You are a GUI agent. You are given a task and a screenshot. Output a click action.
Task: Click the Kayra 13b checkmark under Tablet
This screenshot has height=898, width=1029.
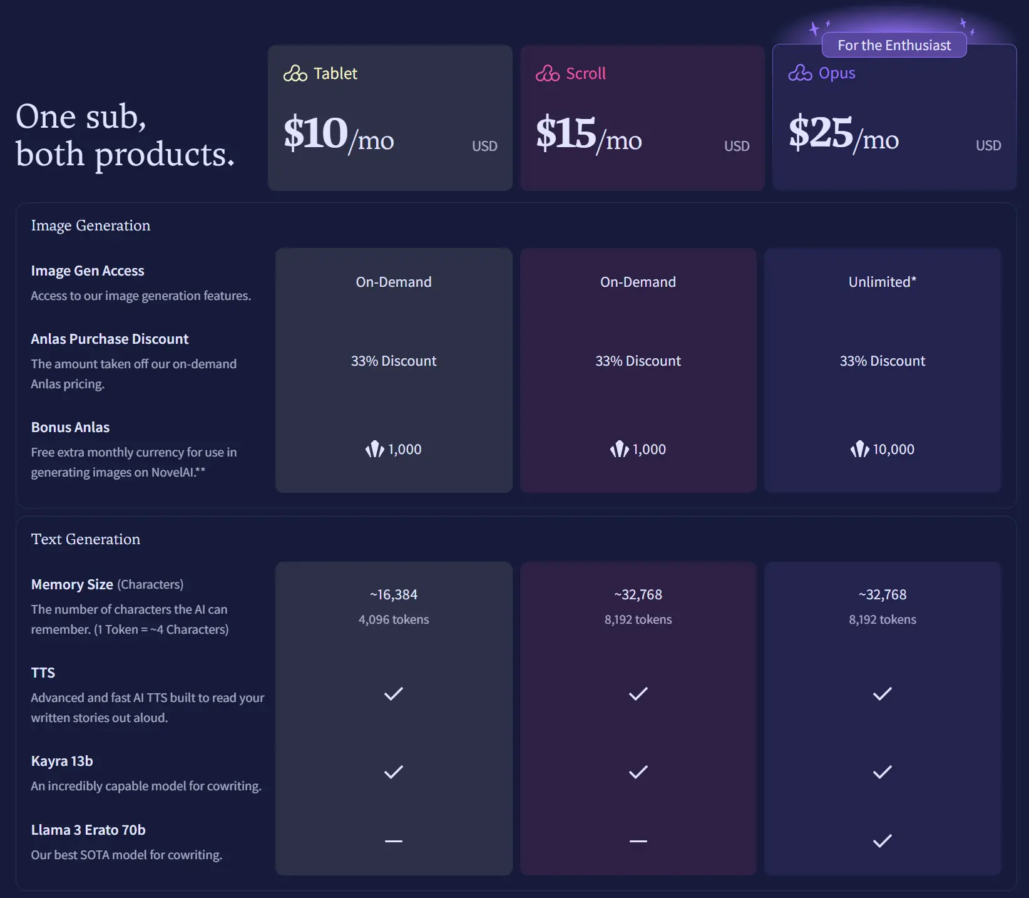394,772
